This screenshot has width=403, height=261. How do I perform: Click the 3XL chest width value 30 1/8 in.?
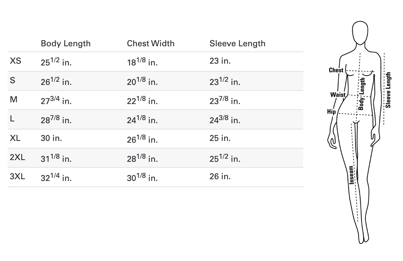142,177
